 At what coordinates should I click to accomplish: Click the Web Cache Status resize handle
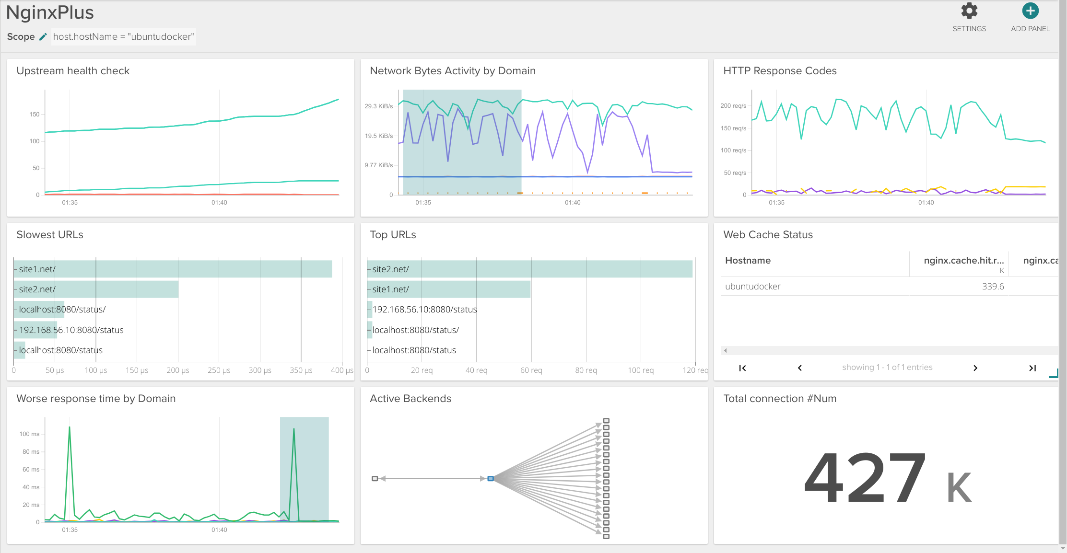click(x=1054, y=373)
